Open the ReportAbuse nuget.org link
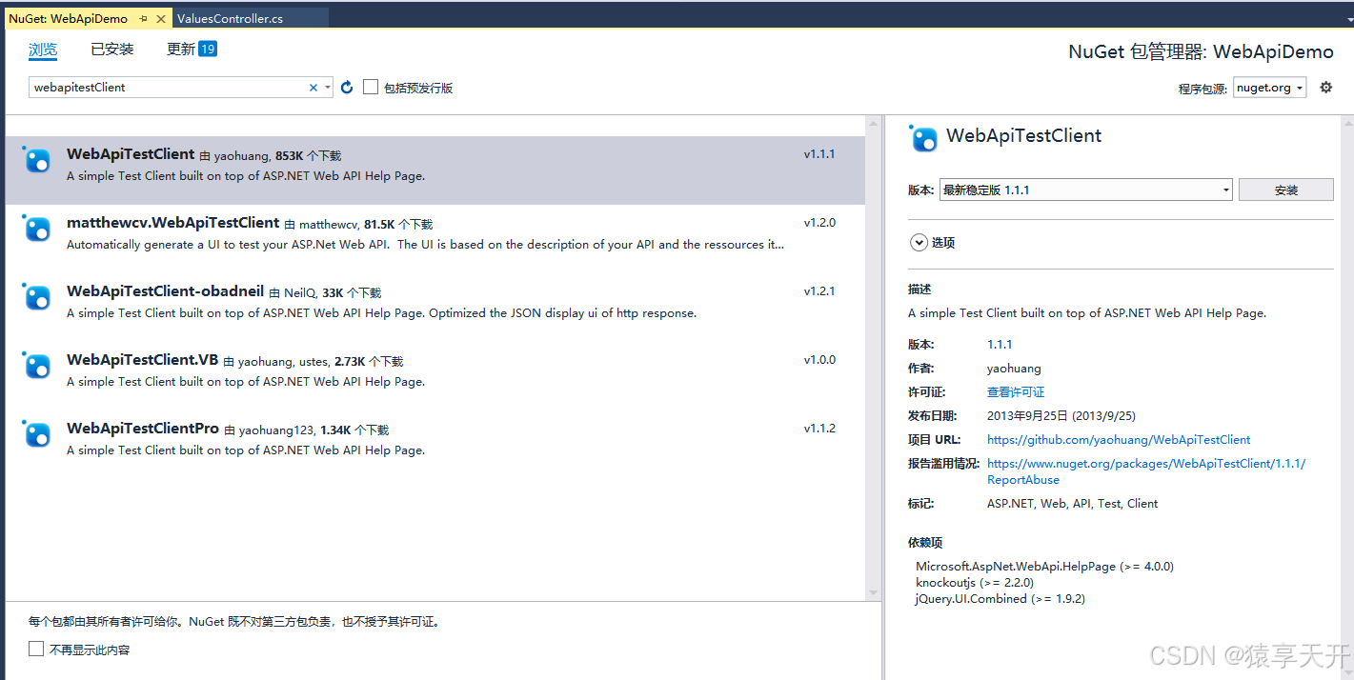Viewport: 1354px width, 680px height. click(1146, 471)
